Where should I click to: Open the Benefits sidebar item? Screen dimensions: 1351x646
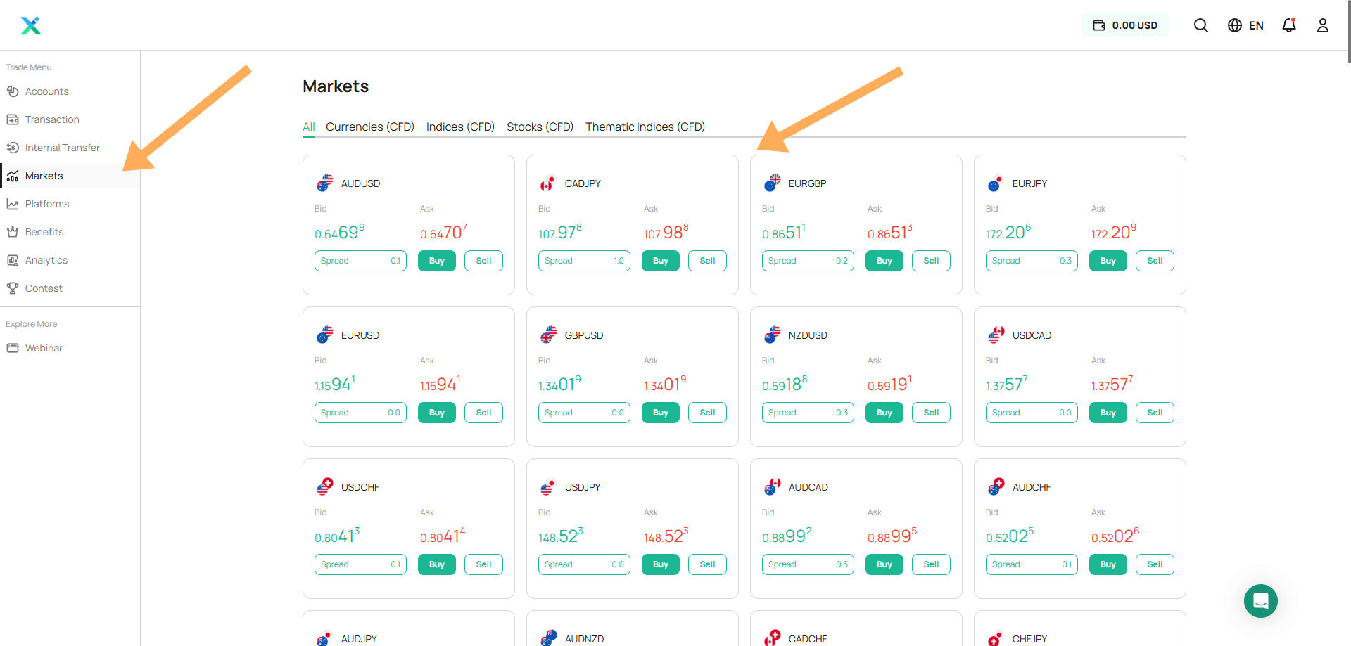(x=44, y=232)
